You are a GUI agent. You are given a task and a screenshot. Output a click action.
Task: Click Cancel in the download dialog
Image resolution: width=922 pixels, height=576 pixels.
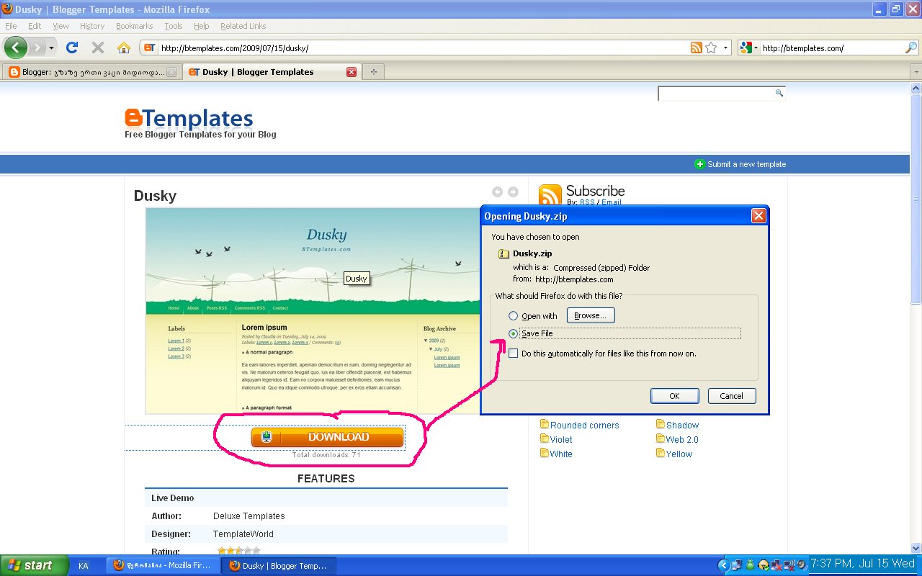[731, 396]
